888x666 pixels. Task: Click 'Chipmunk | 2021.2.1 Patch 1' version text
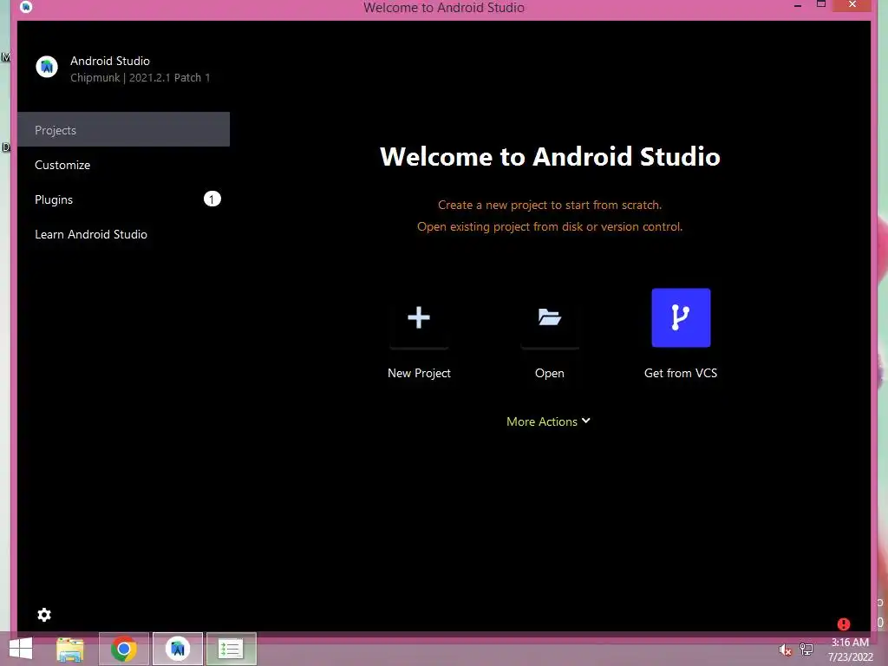tap(140, 77)
